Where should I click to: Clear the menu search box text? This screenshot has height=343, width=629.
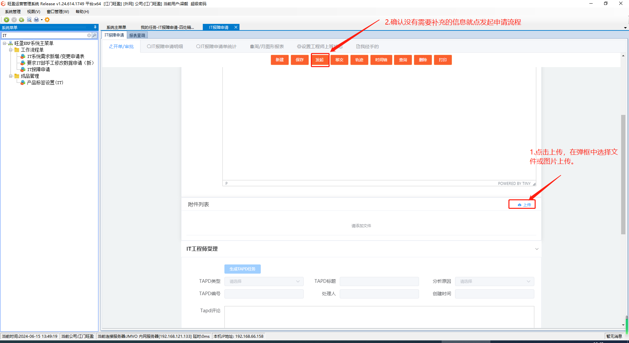89,35
